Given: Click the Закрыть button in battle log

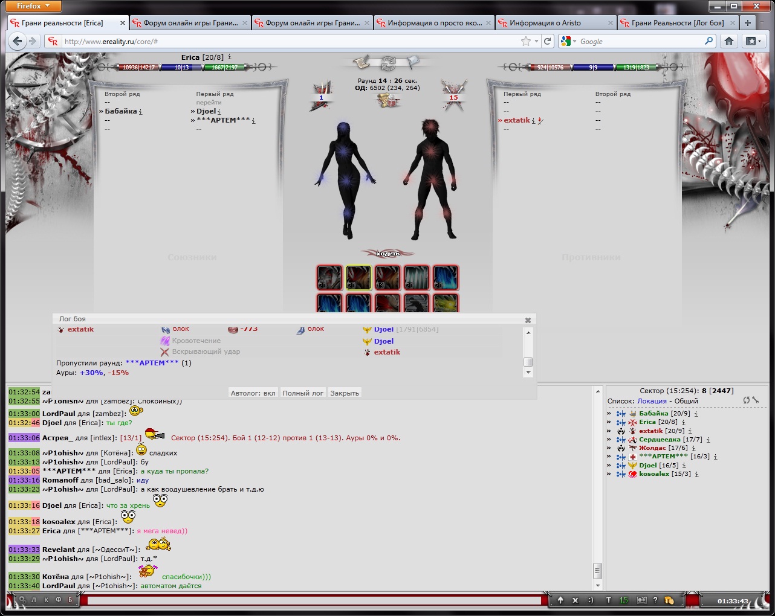Looking at the screenshot, I should (x=345, y=393).
